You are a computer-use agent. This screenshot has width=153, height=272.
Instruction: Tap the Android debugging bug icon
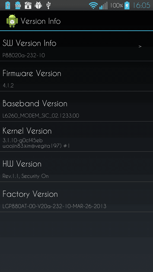coord(38,5)
